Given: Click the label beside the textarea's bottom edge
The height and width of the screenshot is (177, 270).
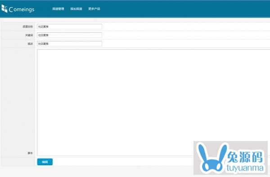Looking at the screenshot, I should pos(30,153).
